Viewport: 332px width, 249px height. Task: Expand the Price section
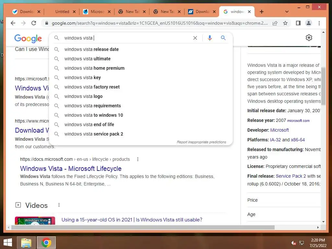point(284,200)
